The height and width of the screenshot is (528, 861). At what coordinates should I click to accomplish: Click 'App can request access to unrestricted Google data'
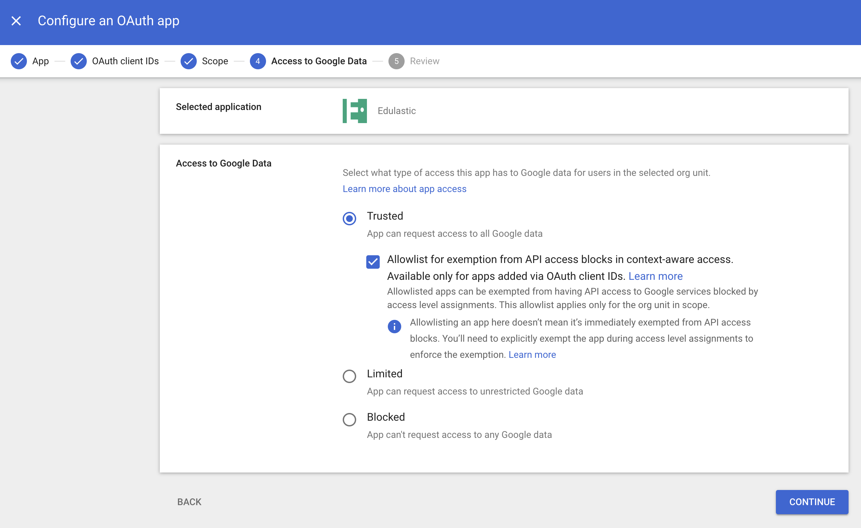(475, 391)
